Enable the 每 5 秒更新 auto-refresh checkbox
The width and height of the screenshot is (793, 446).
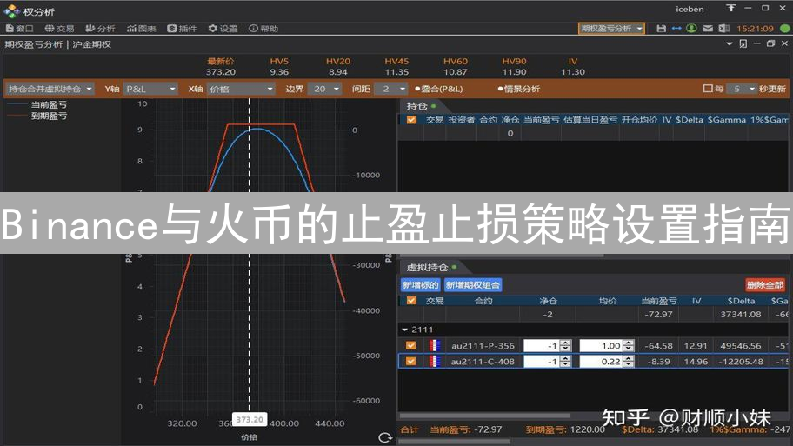coord(708,89)
